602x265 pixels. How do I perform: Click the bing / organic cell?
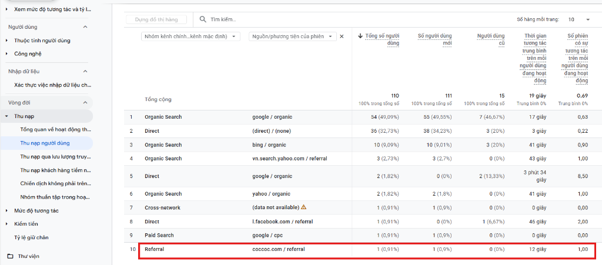tap(269, 145)
